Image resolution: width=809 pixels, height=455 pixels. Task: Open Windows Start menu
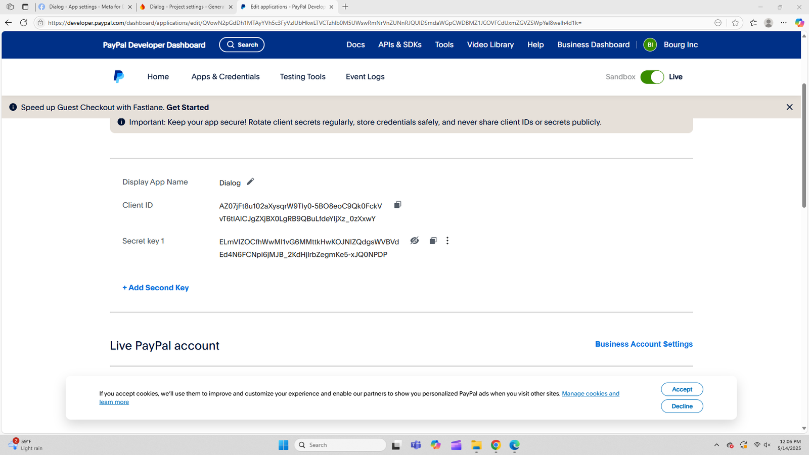pyautogui.click(x=284, y=445)
